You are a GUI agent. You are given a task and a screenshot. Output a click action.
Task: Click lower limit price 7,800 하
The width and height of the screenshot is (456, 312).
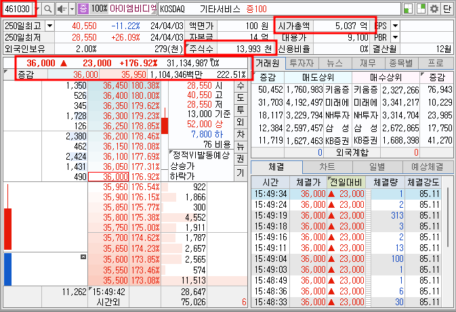tap(207, 134)
